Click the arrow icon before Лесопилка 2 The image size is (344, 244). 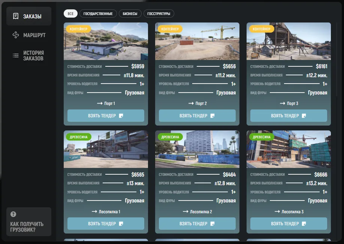point(185,211)
